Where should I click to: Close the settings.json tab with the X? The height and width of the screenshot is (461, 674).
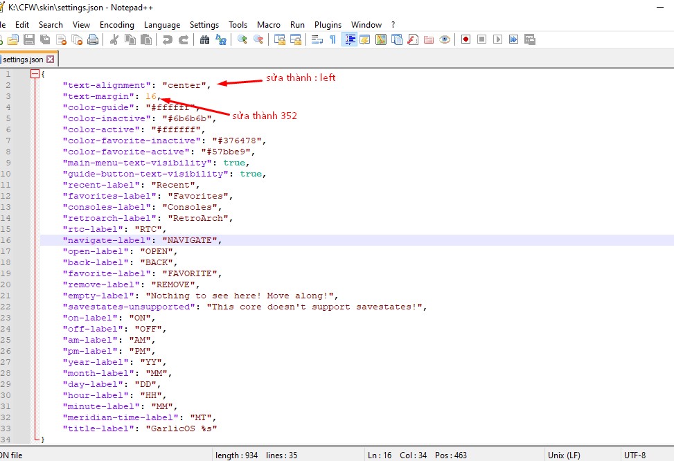point(51,60)
